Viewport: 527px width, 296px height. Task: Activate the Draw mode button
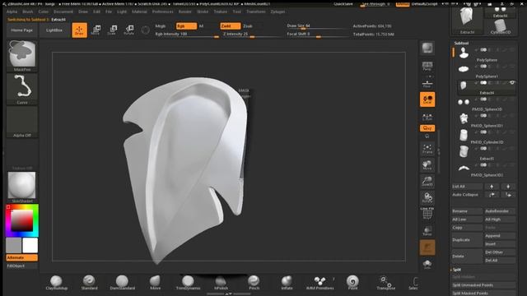[79, 30]
